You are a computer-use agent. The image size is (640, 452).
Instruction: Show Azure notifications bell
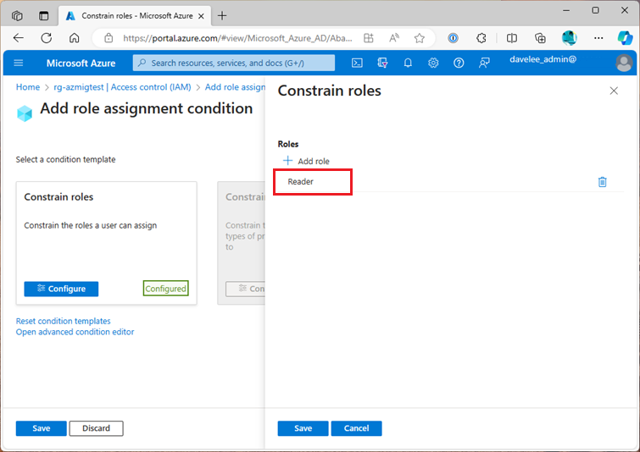(408, 63)
